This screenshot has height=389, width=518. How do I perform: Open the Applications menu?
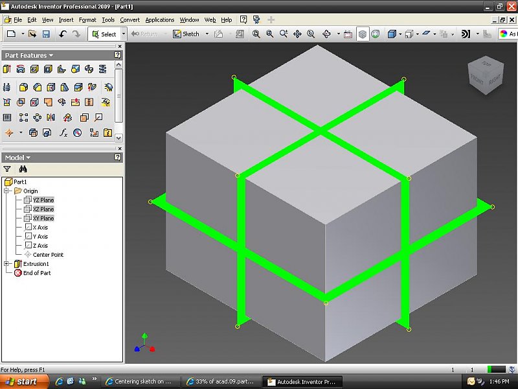coord(159,20)
